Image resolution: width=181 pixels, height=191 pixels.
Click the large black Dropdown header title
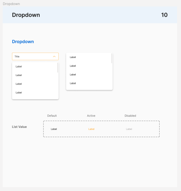tap(26, 15)
